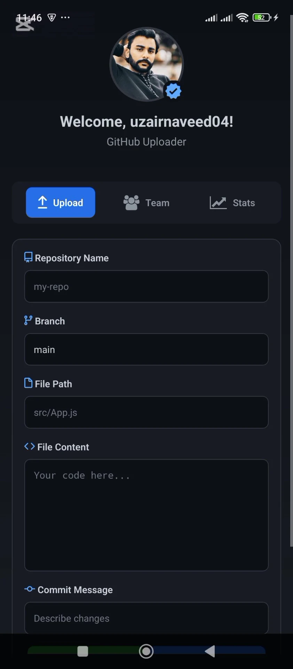Switch to the Team tab
The height and width of the screenshot is (669, 293).
pyautogui.click(x=146, y=202)
